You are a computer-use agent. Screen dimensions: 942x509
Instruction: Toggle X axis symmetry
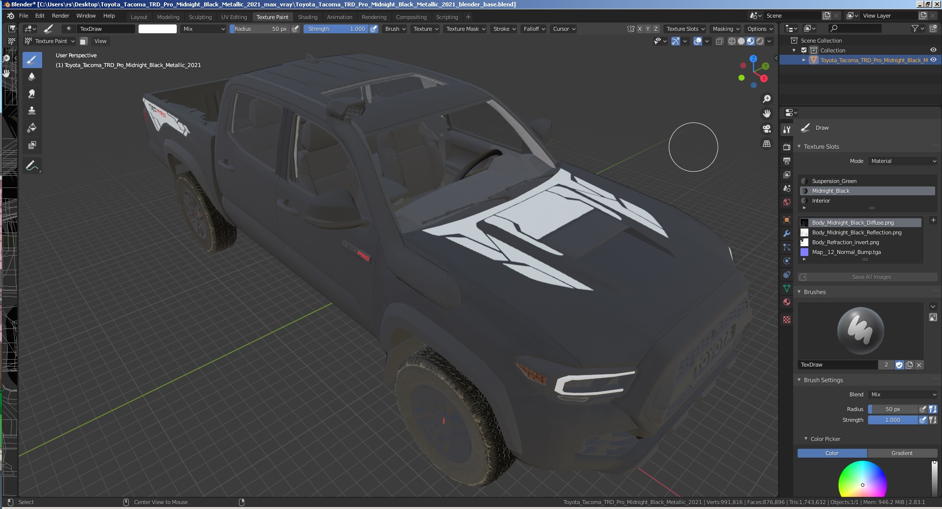[639, 29]
